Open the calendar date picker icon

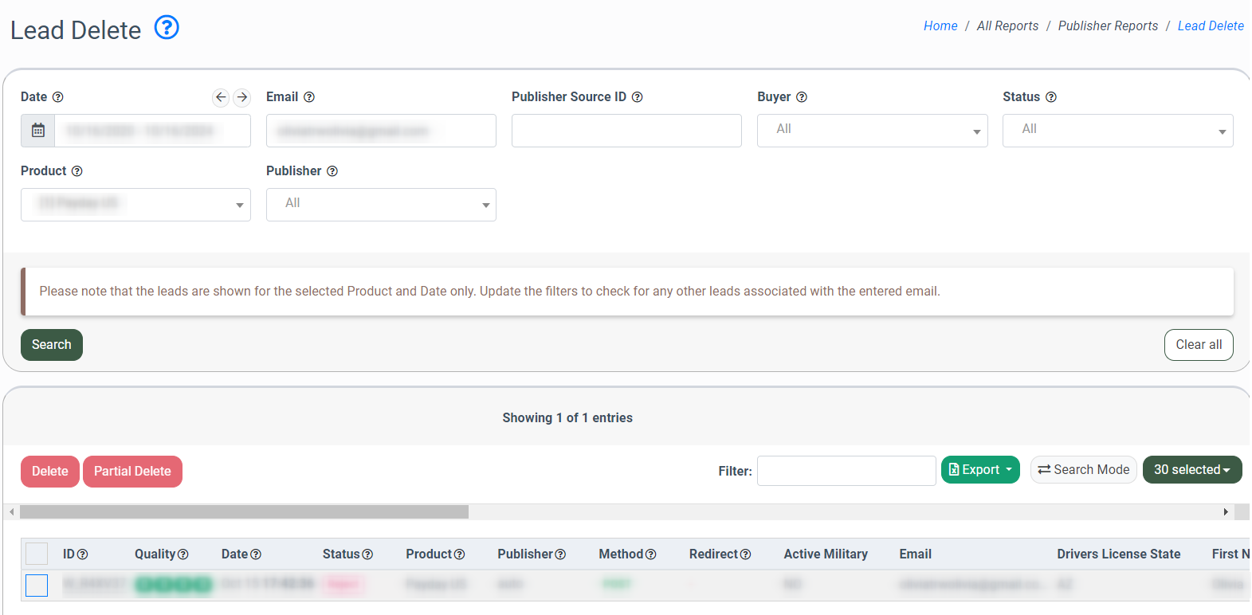pos(38,131)
